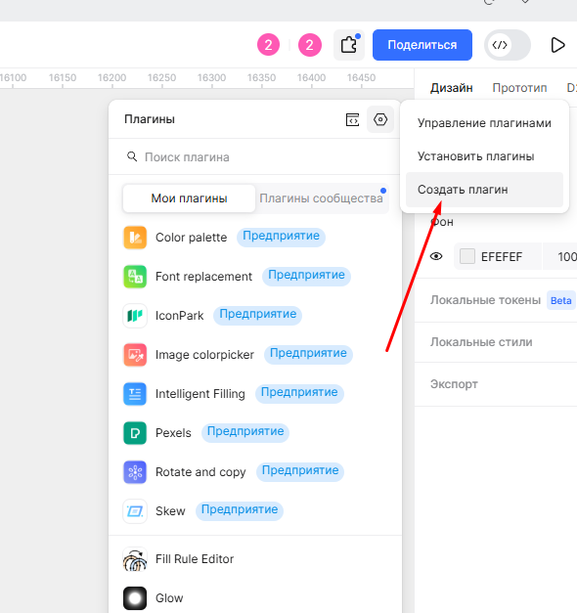The height and width of the screenshot is (613, 577).
Task: Toggle background visibility eye icon
Action: click(x=436, y=256)
